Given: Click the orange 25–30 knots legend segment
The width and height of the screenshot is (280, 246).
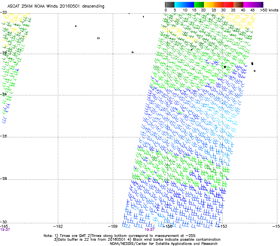Looking at the screenshot, I should 219,5.
